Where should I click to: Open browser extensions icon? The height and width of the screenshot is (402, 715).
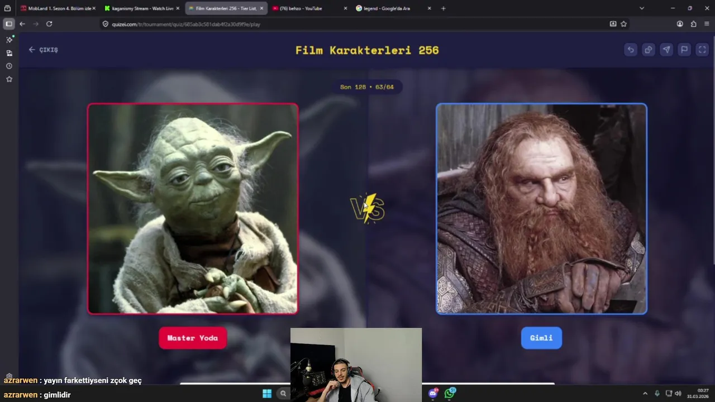pyautogui.click(x=693, y=24)
